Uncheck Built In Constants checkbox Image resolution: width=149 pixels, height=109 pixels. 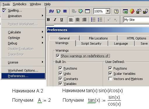[60, 79]
